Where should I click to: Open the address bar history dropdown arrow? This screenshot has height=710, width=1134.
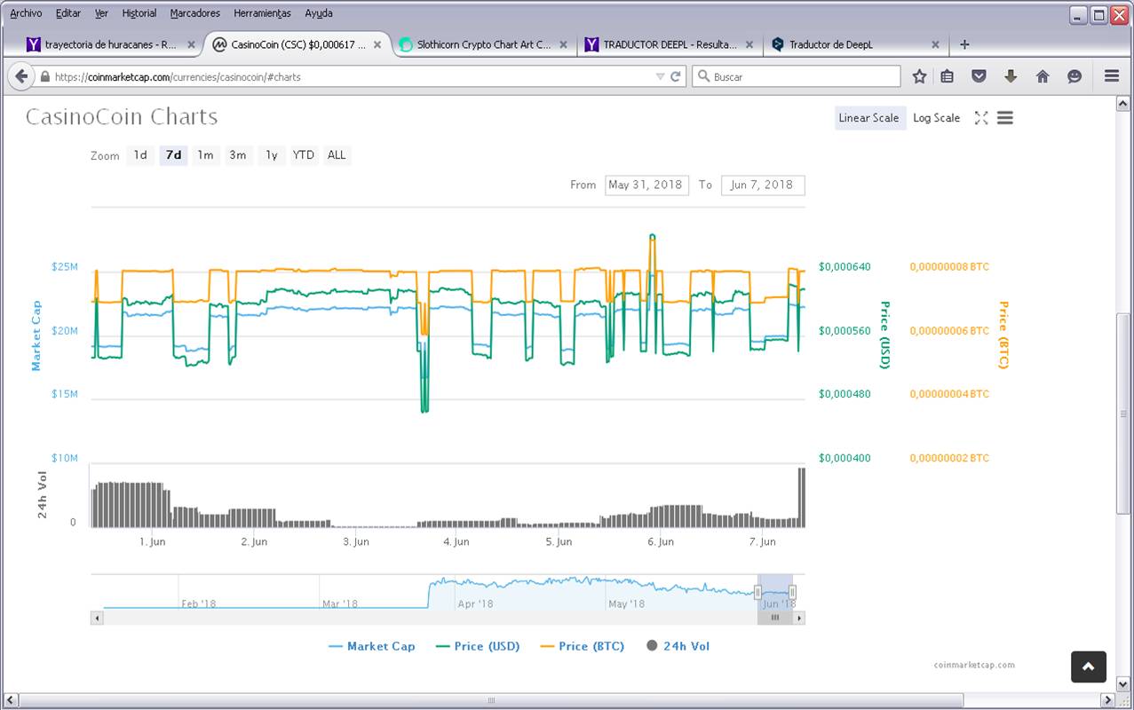point(660,77)
